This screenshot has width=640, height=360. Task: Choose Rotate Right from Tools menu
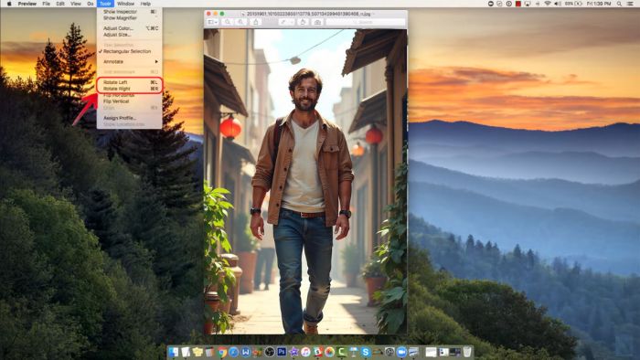[x=129, y=89]
